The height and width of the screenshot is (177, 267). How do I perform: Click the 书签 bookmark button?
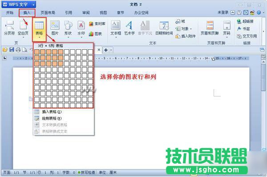243,29
